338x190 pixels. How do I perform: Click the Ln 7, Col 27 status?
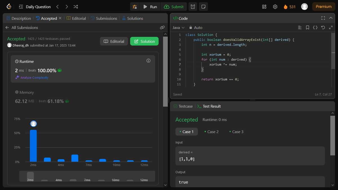coord(323,94)
